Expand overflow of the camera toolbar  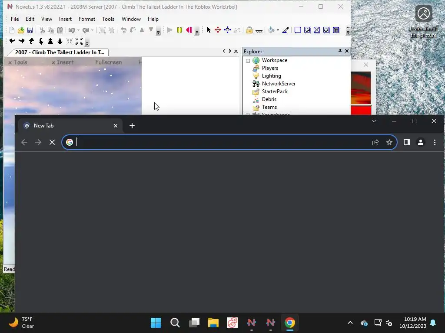pyautogui.click(x=87, y=43)
